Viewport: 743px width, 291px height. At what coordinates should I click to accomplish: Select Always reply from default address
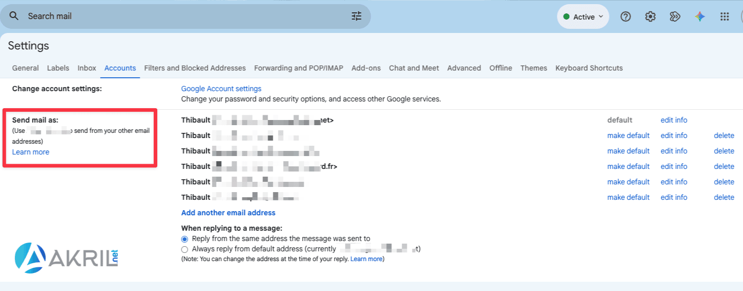click(x=185, y=249)
